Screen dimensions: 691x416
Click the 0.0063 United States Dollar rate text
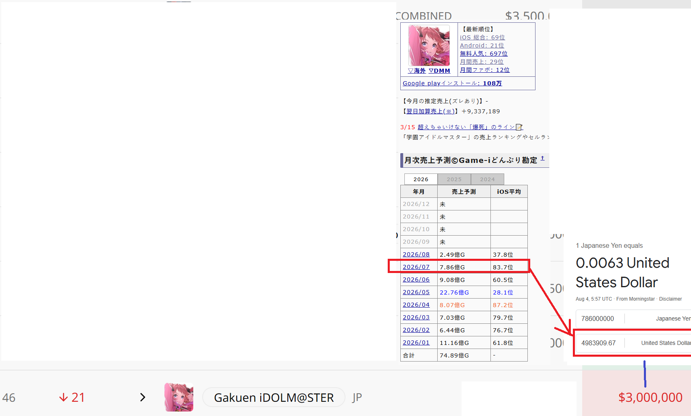pos(622,272)
